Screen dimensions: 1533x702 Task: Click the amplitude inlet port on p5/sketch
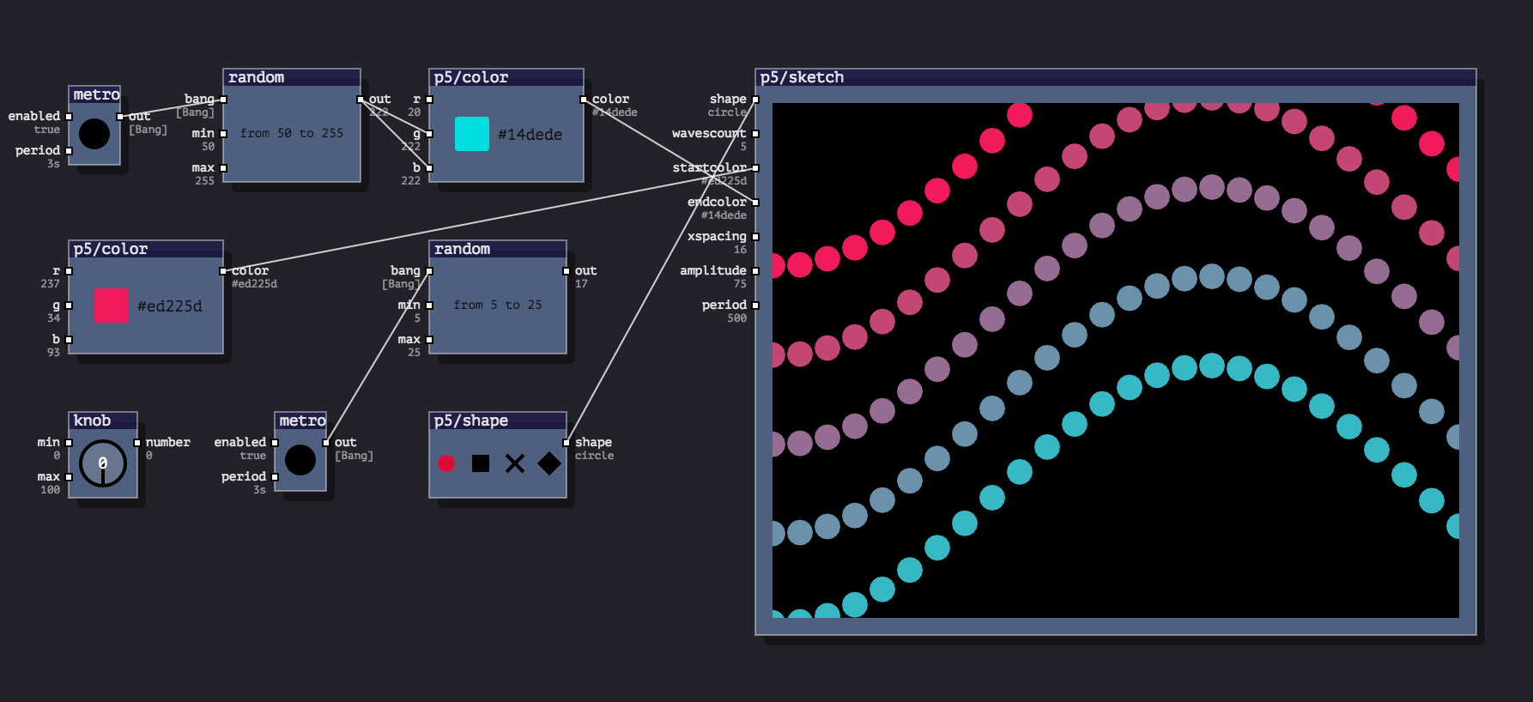[755, 271]
